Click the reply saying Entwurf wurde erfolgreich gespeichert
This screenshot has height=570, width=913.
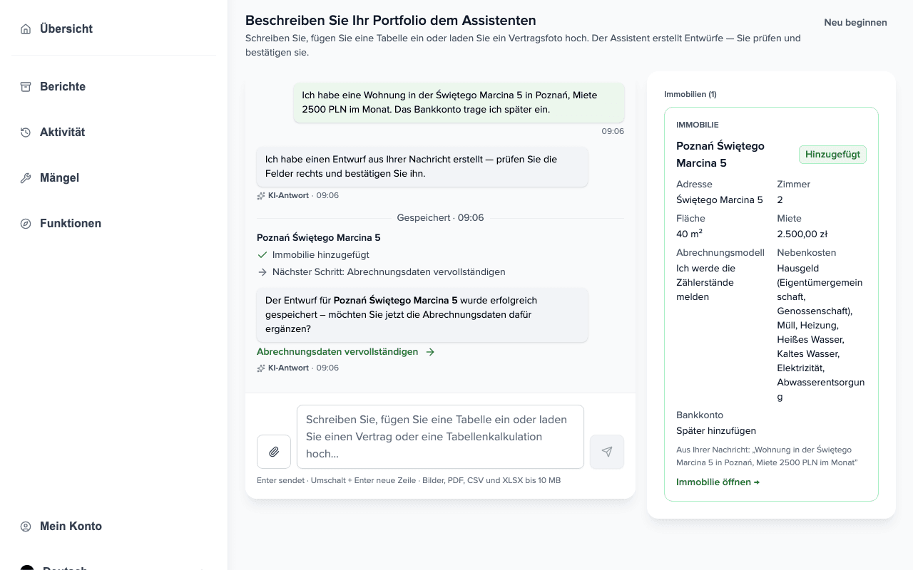pyautogui.click(x=422, y=315)
